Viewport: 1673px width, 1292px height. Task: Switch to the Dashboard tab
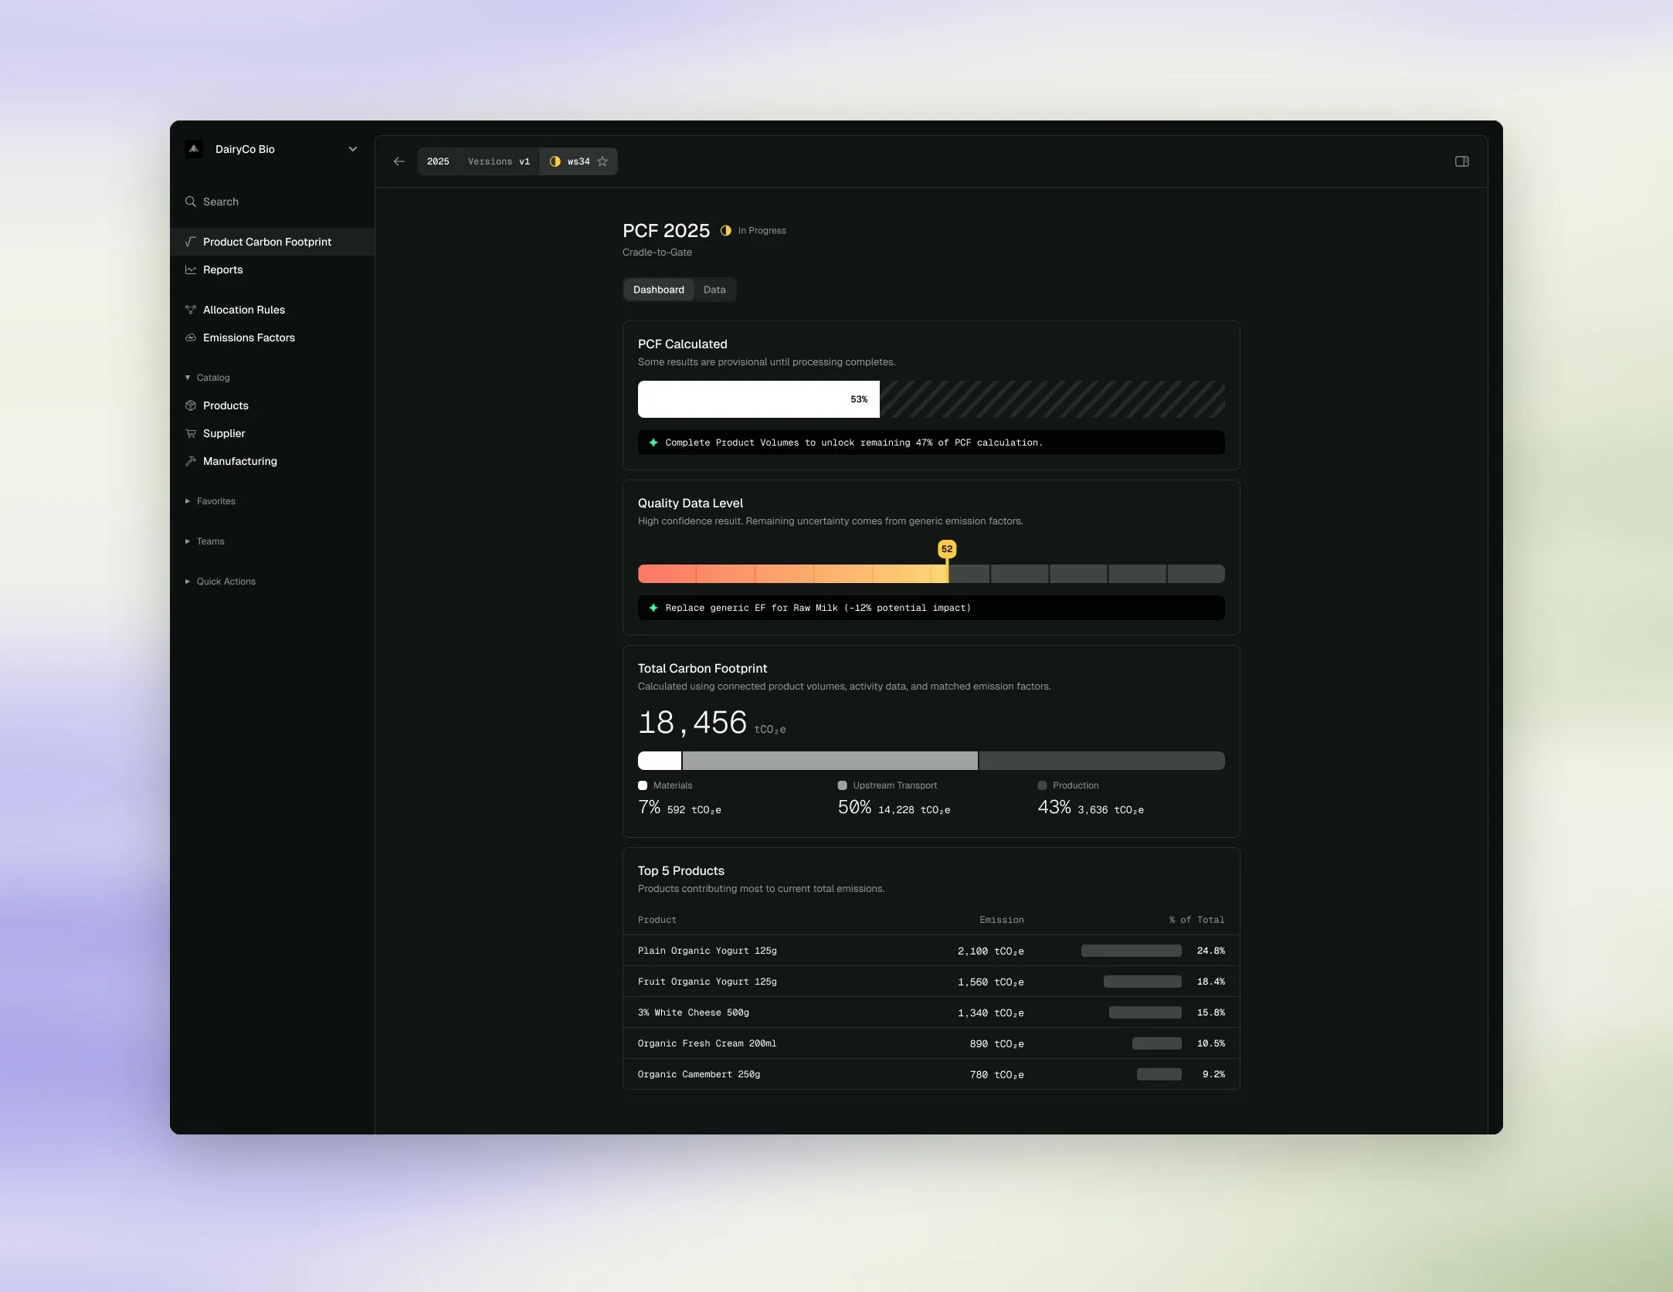[659, 290]
